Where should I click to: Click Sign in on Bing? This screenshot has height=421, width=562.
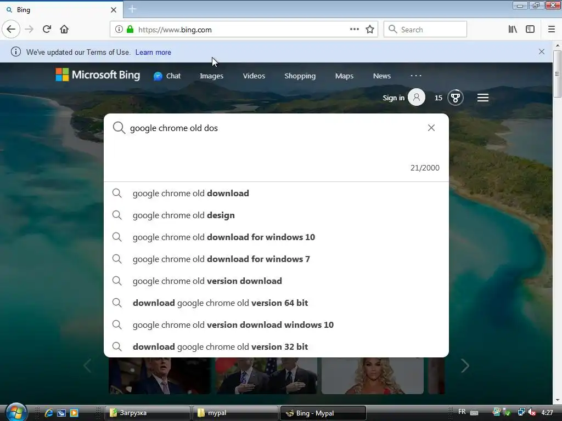click(x=393, y=98)
